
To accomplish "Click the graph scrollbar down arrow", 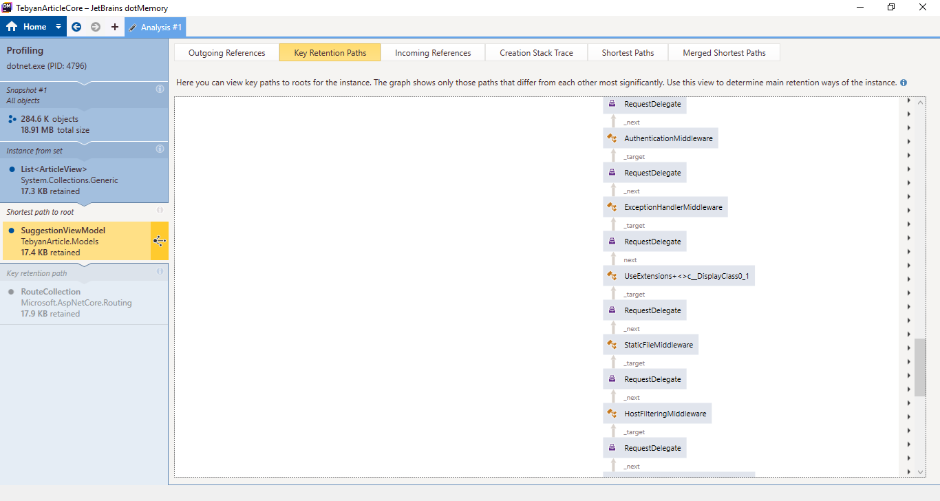I will 920,471.
